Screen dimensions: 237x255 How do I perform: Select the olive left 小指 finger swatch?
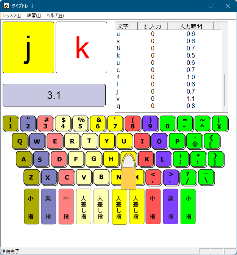click(x=32, y=207)
